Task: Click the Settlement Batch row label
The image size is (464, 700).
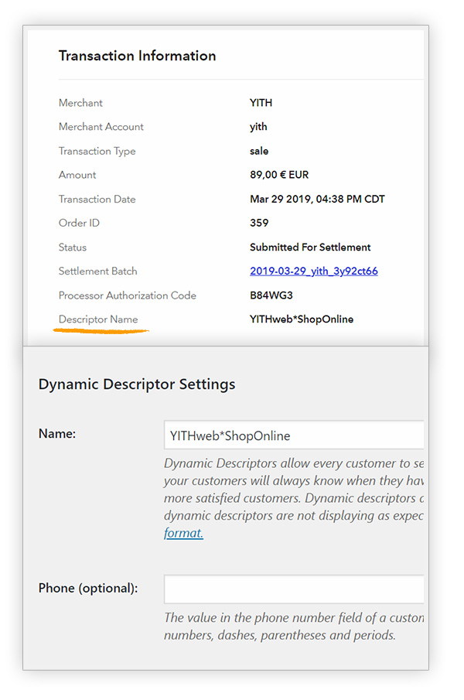Action: 97,271
